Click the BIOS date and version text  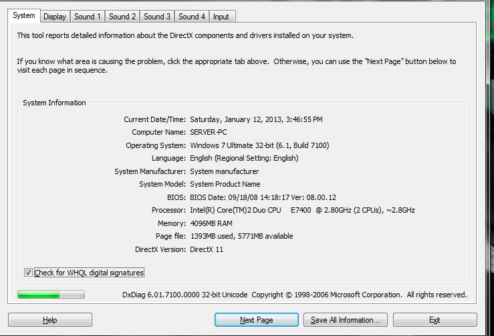click(263, 197)
